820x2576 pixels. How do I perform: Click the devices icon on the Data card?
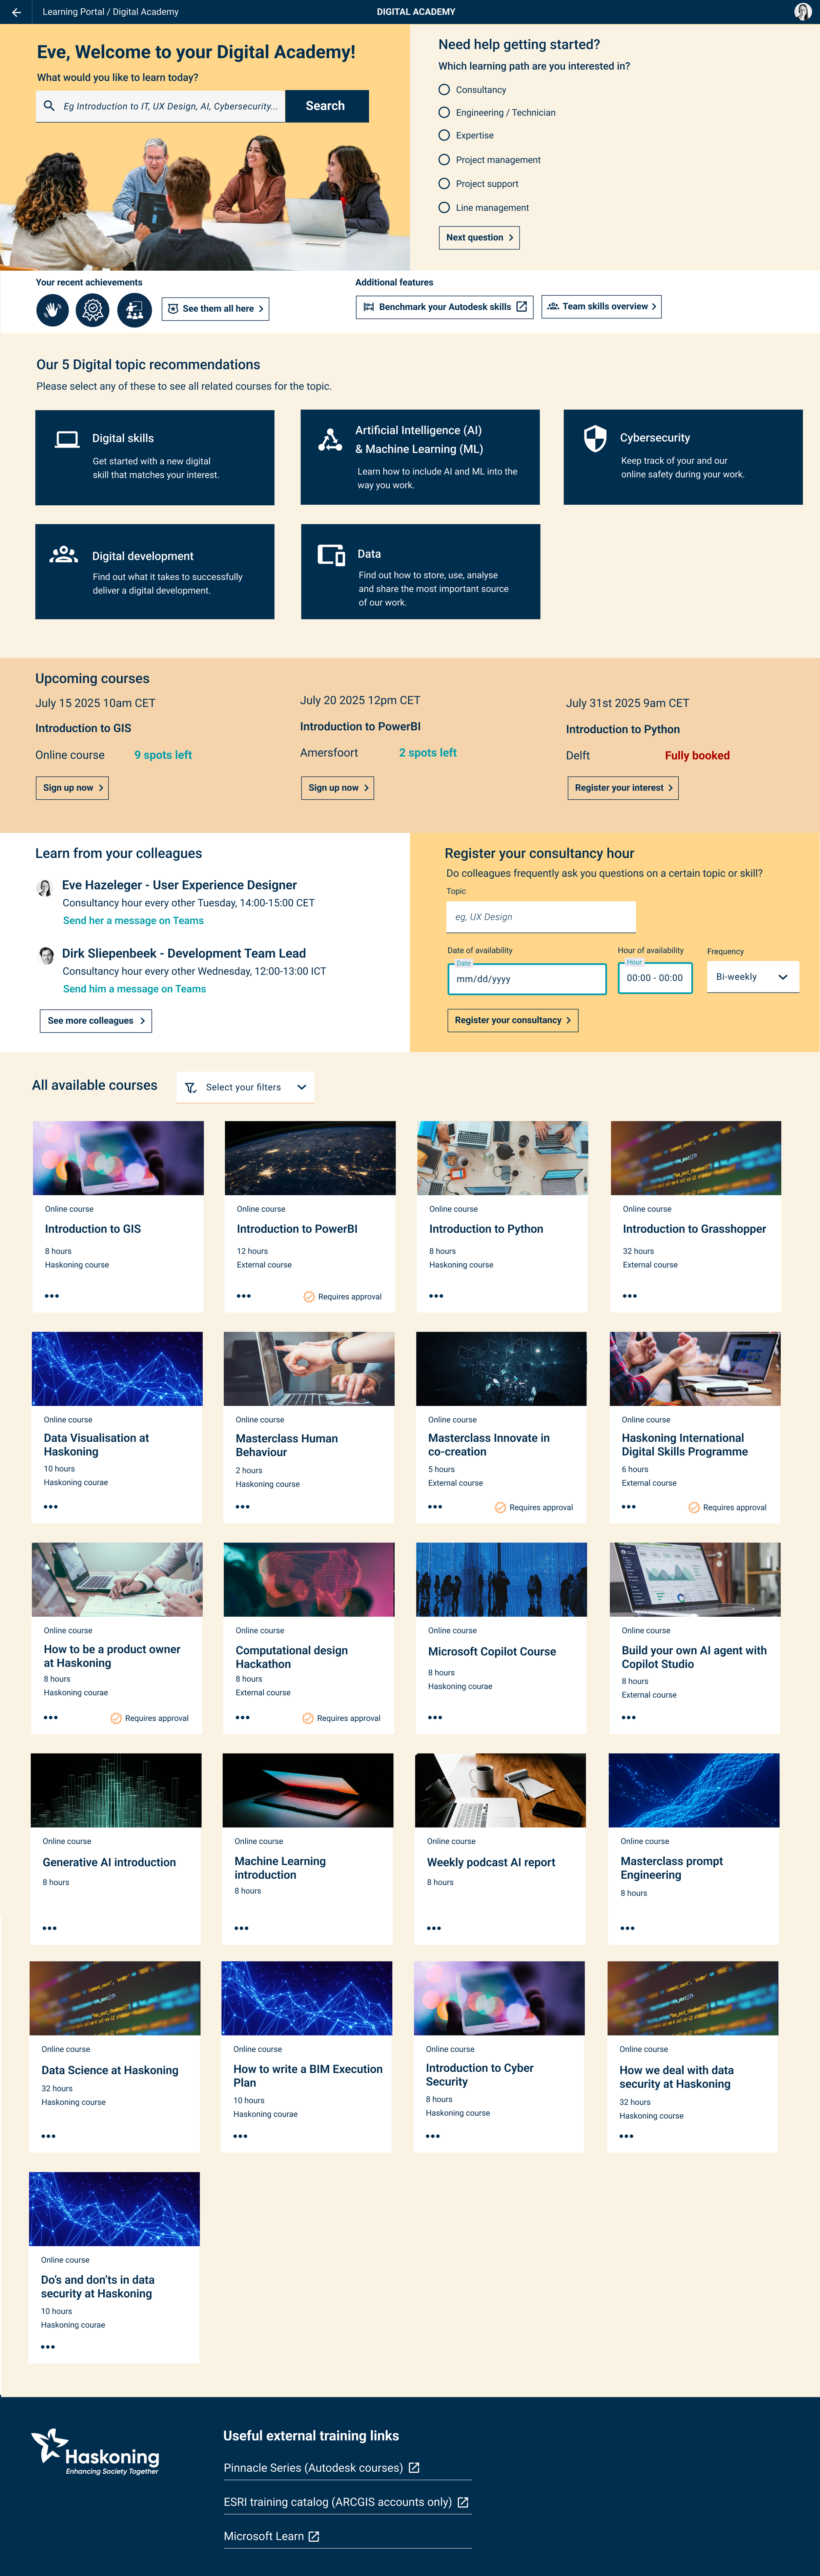click(x=331, y=555)
